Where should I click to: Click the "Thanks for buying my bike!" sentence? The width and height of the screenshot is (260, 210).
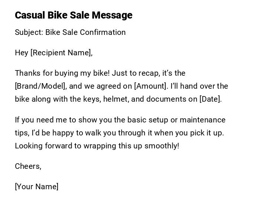(62, 73)
